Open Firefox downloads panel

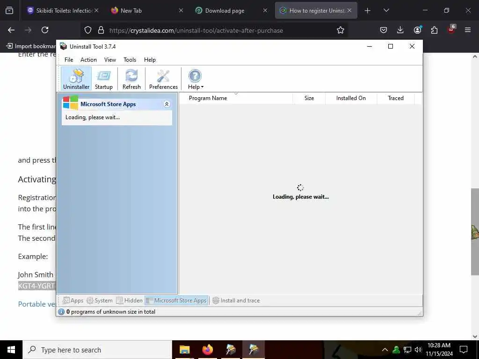click(400, 30)
